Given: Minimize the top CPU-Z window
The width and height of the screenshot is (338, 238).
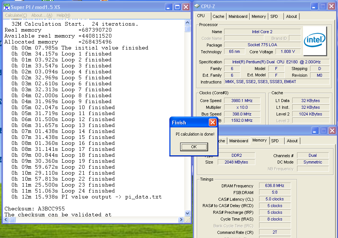Looking at the screenshot, I should 314,6.
